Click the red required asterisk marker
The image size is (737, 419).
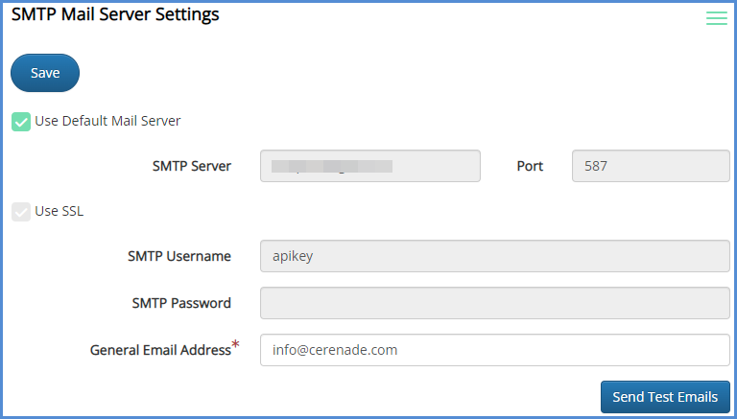point(236,345)
